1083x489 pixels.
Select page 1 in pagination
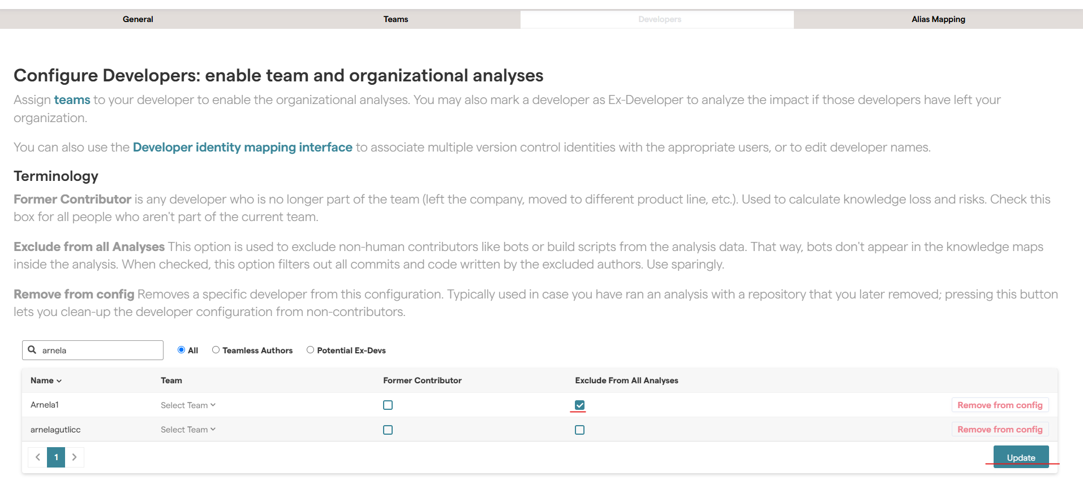click(x=56, y=457)
